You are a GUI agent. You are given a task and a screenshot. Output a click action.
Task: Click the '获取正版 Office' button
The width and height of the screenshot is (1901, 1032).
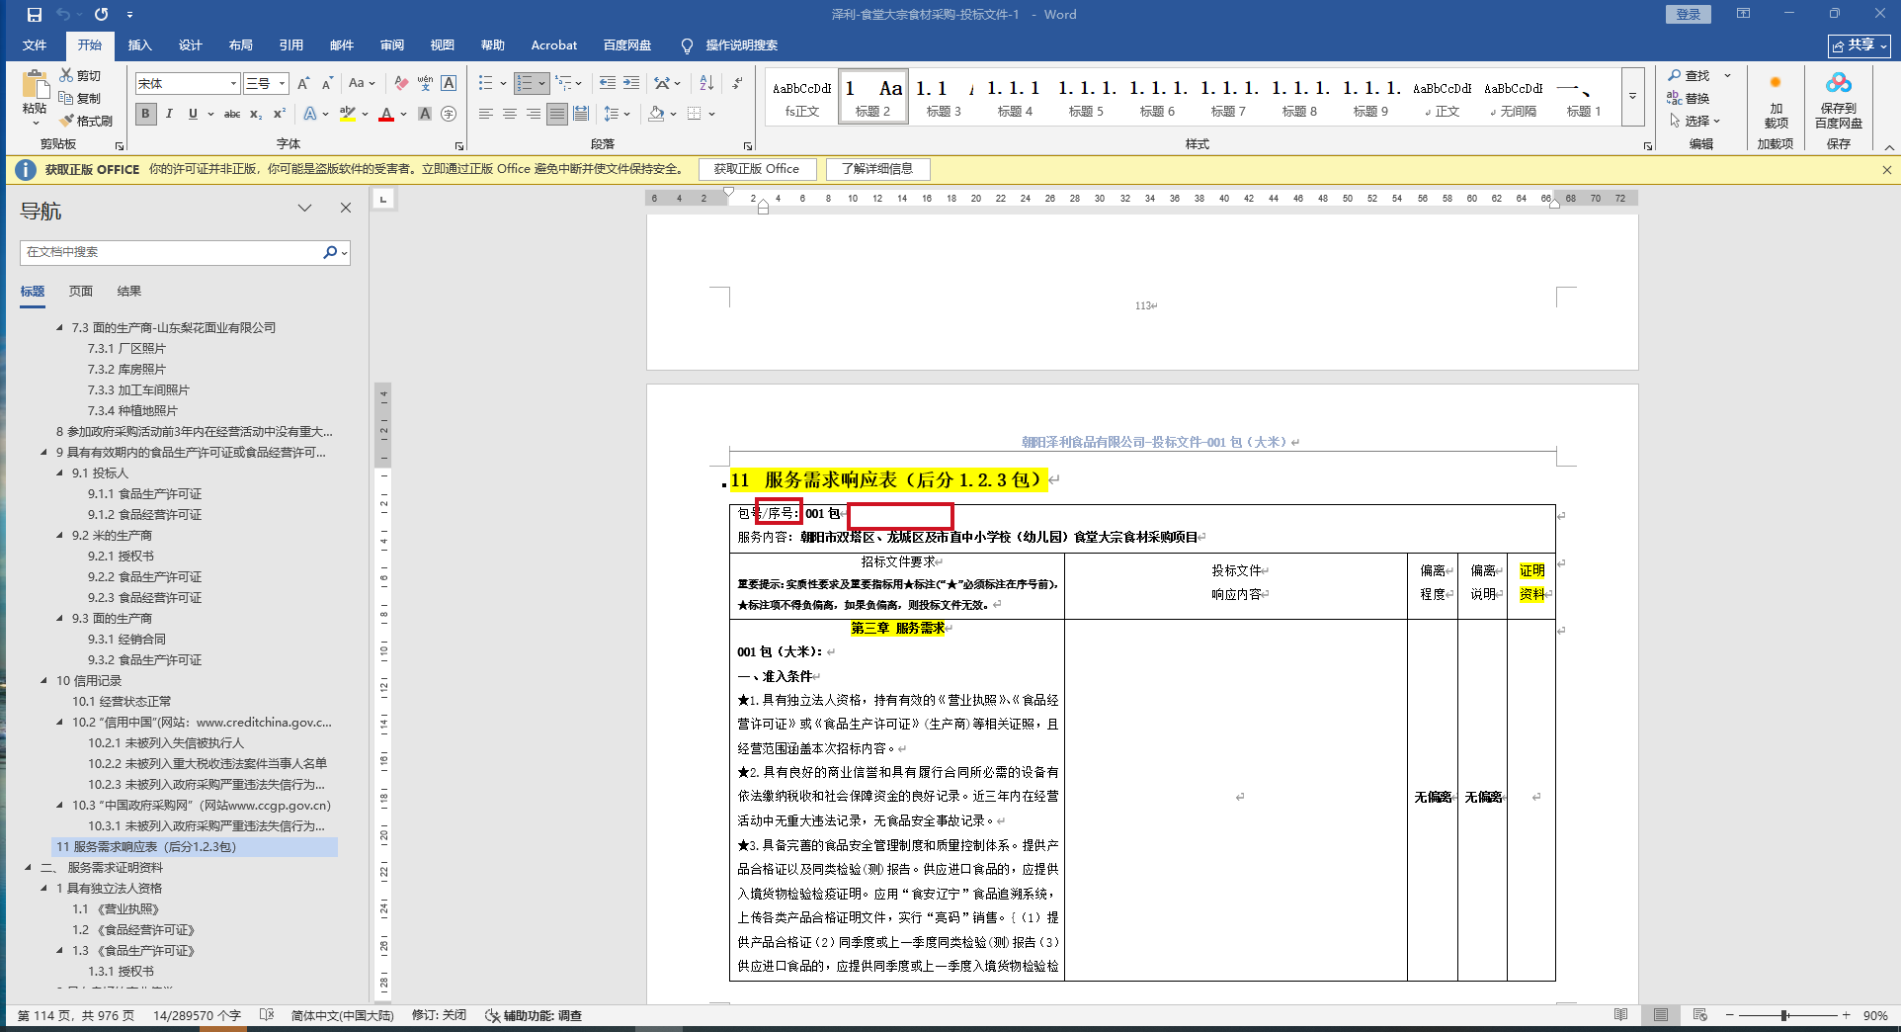pos(757,169)
